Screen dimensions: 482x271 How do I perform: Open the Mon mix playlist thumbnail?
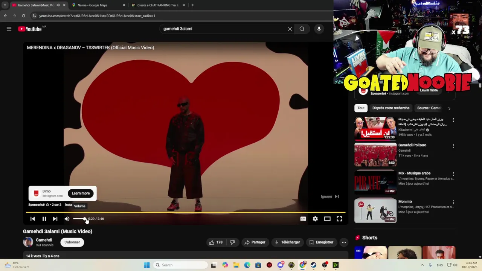375,210
